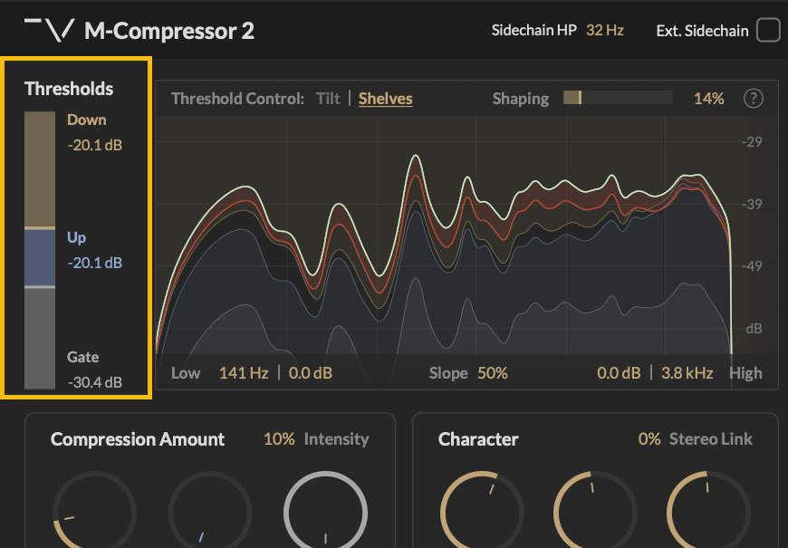
Task: Click the Down threshold meter segment
Action: pyautogui.click(x=40, y=168)
